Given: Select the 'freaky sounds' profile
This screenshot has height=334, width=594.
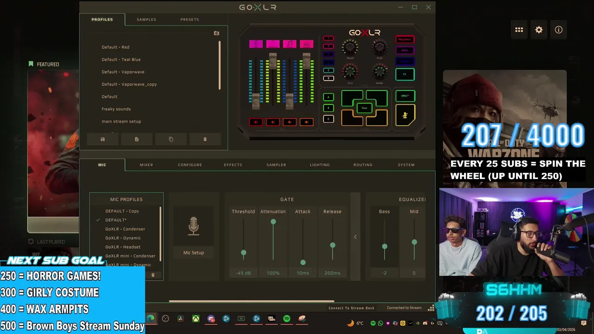Looking at the screenshot, I should click(x=116, y=109).
